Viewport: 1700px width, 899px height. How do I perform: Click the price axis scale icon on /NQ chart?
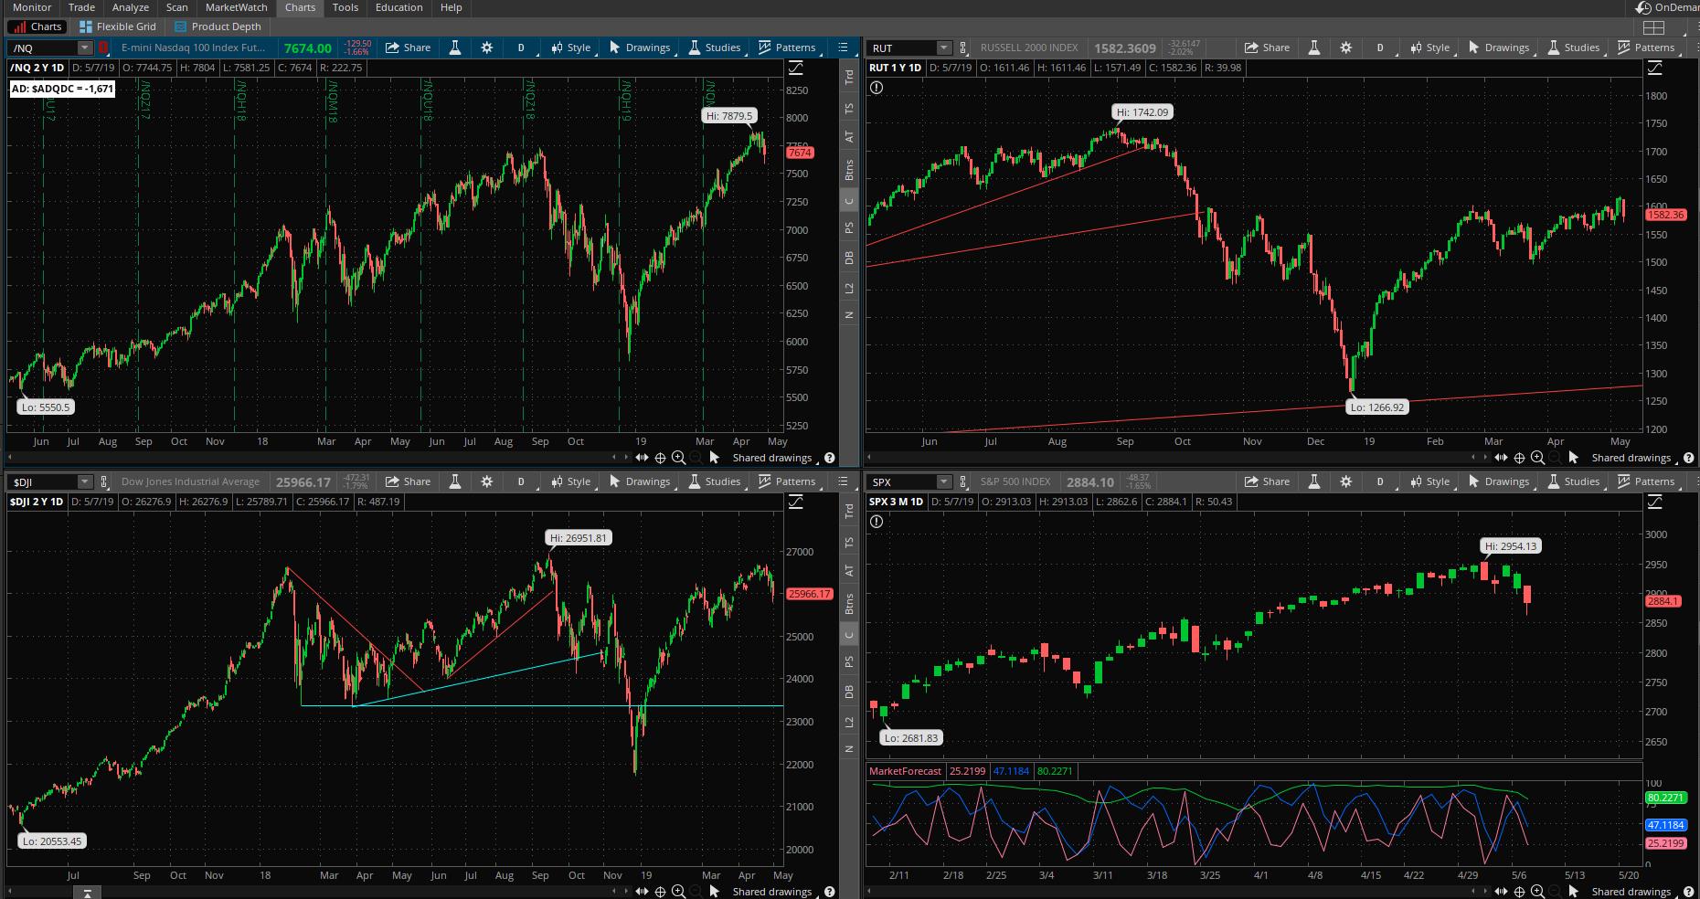[795, 69]
